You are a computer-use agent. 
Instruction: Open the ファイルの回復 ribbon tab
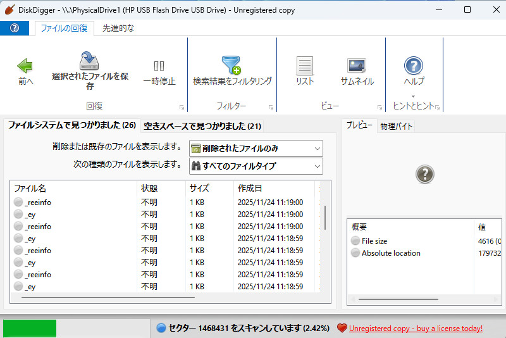coord(64,28)
